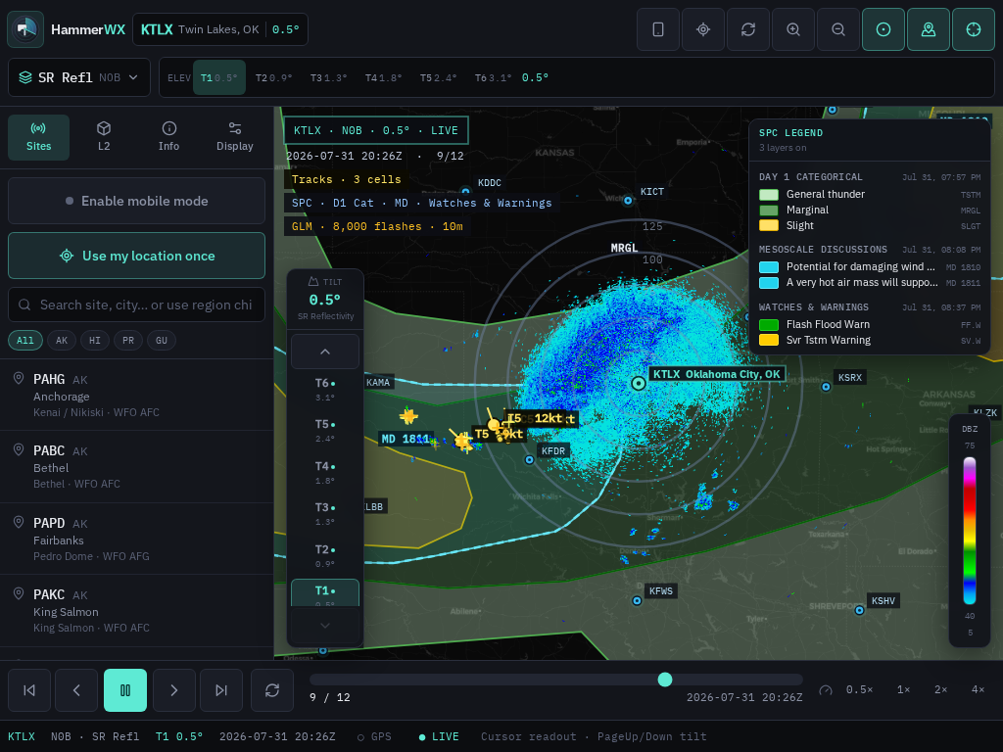Image resolution: width=1003 pixels, height=752 pixels.
Task: Toggle the user location pin button
Action: pos(929,29)
